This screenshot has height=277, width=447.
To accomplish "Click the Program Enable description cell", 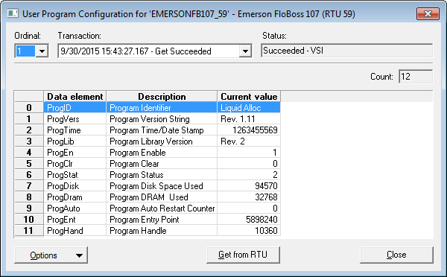I will (162, 153).
